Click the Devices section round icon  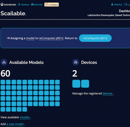(x=76, y=62)
